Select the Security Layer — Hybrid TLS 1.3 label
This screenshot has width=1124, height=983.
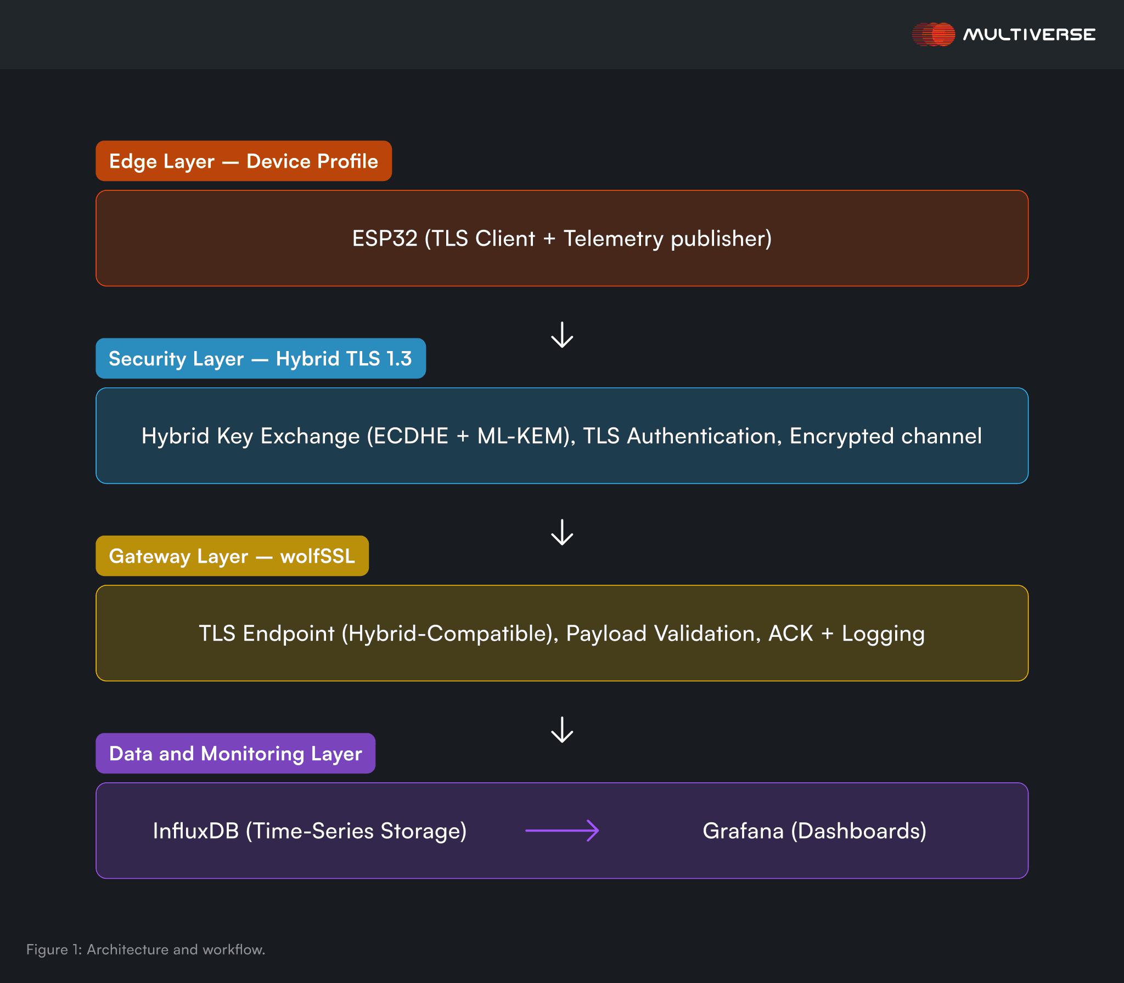(x=261, y=359)
